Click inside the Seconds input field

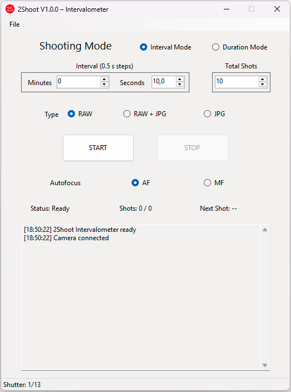pyautogui.click(x=164, y=82)
